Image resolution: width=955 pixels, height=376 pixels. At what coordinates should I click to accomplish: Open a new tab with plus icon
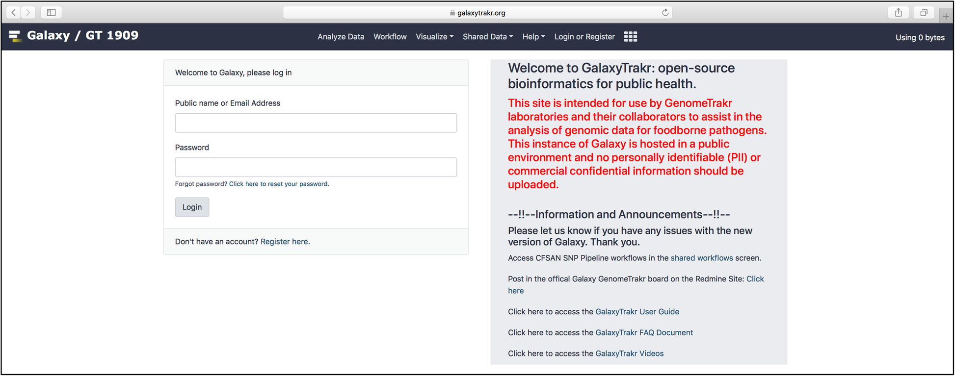coord(946,16)
